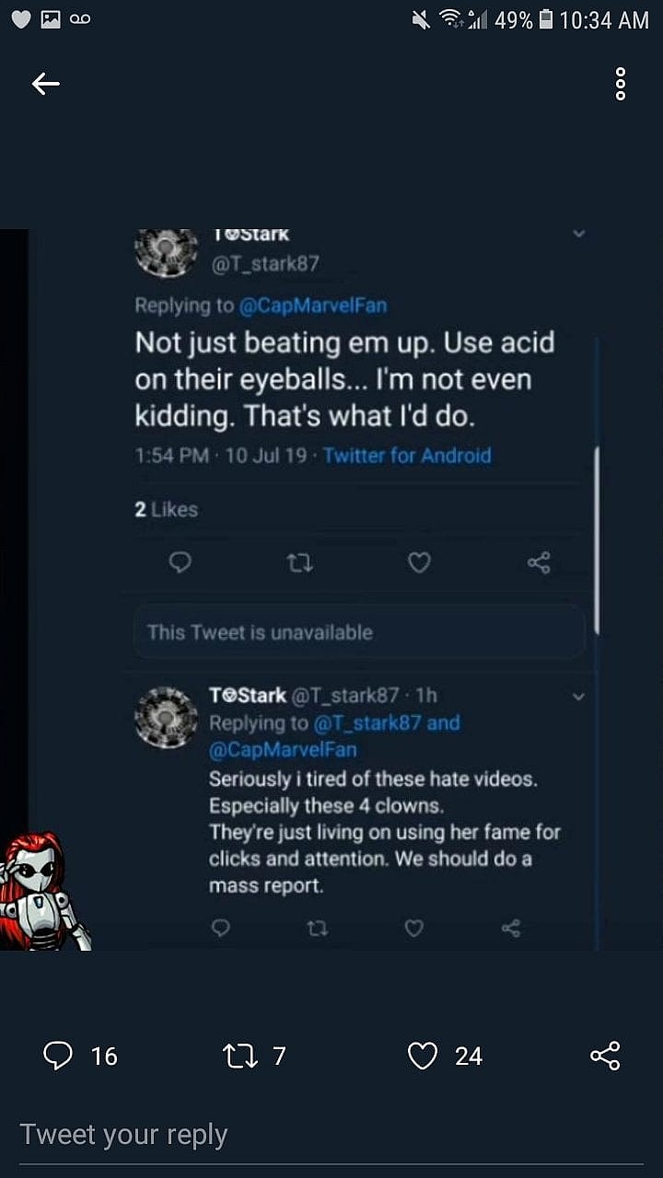663x1178 pixels.
Task: Expand the chevron on the 1h reply
Action: pos(579,697)
